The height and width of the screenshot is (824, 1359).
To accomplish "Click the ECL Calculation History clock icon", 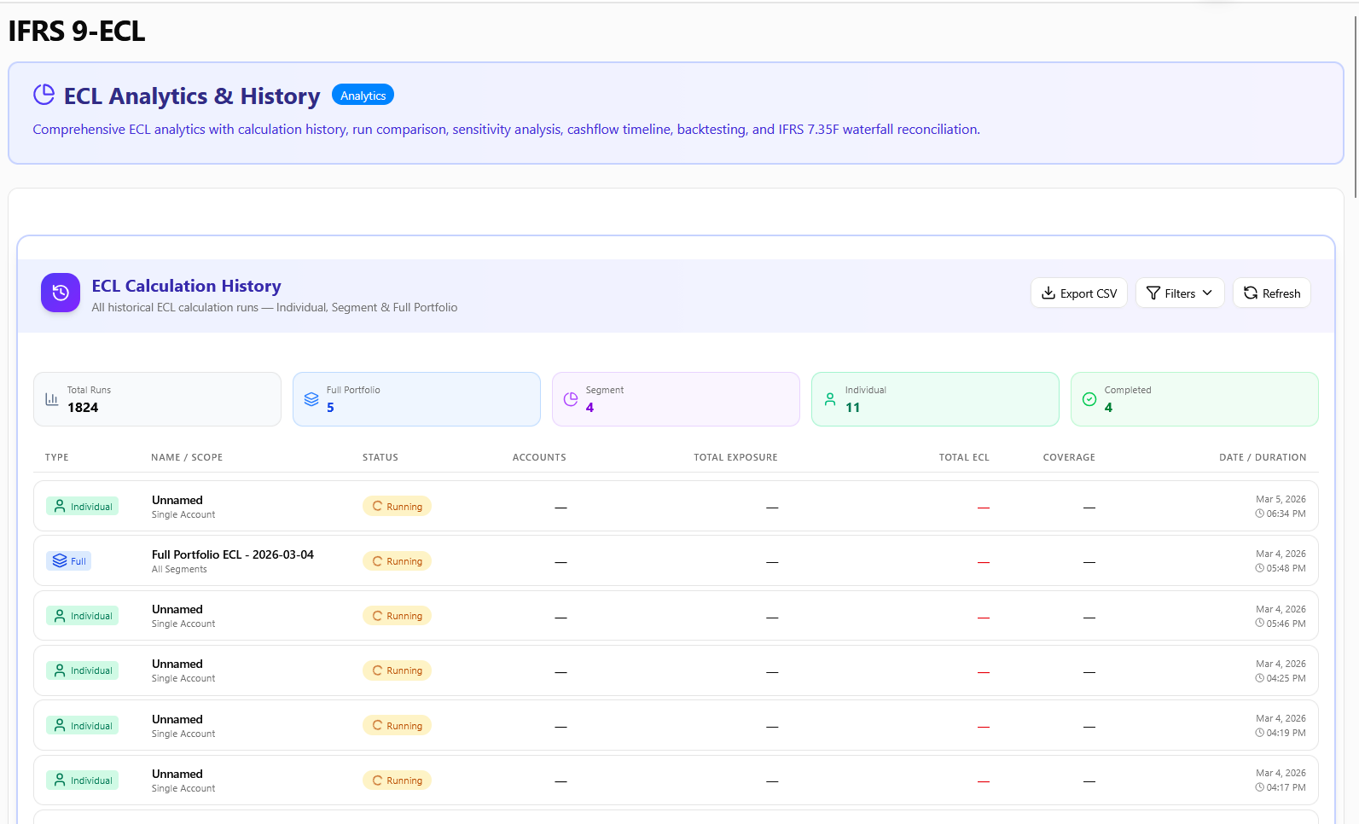I will click(61, 293).
